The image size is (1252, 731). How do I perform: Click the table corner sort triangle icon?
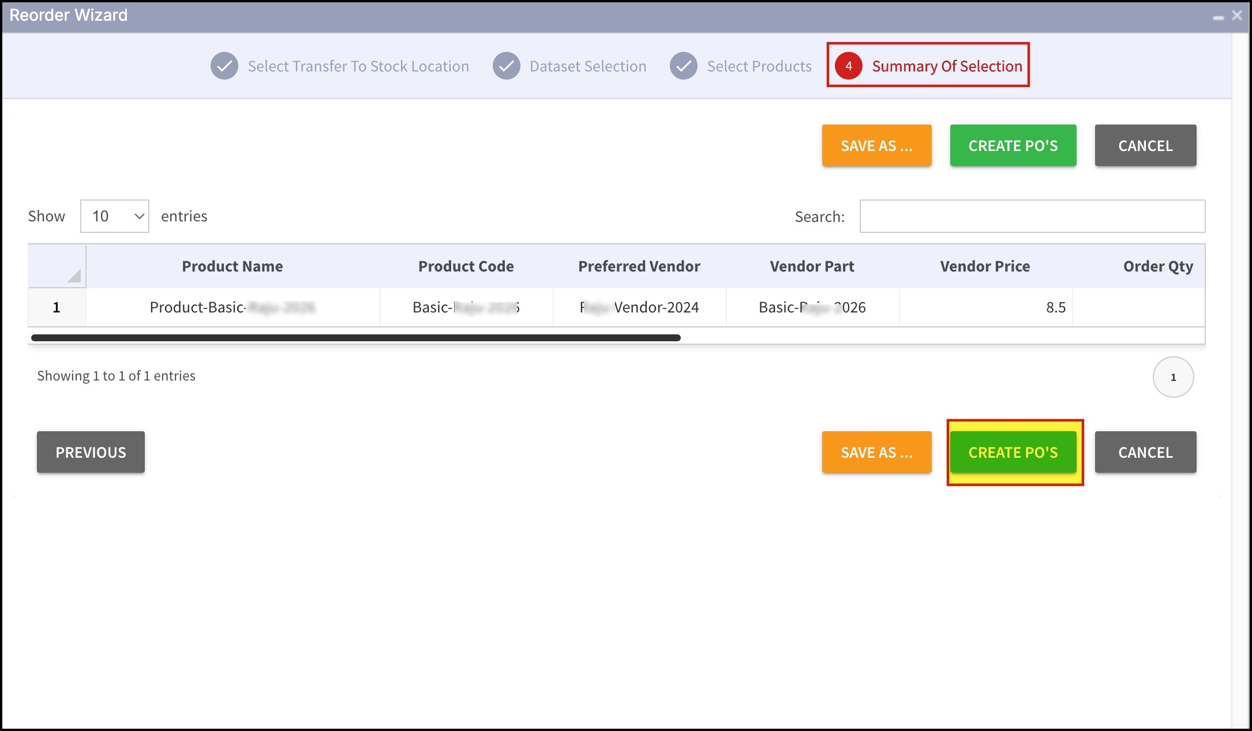tap(73, 276)
